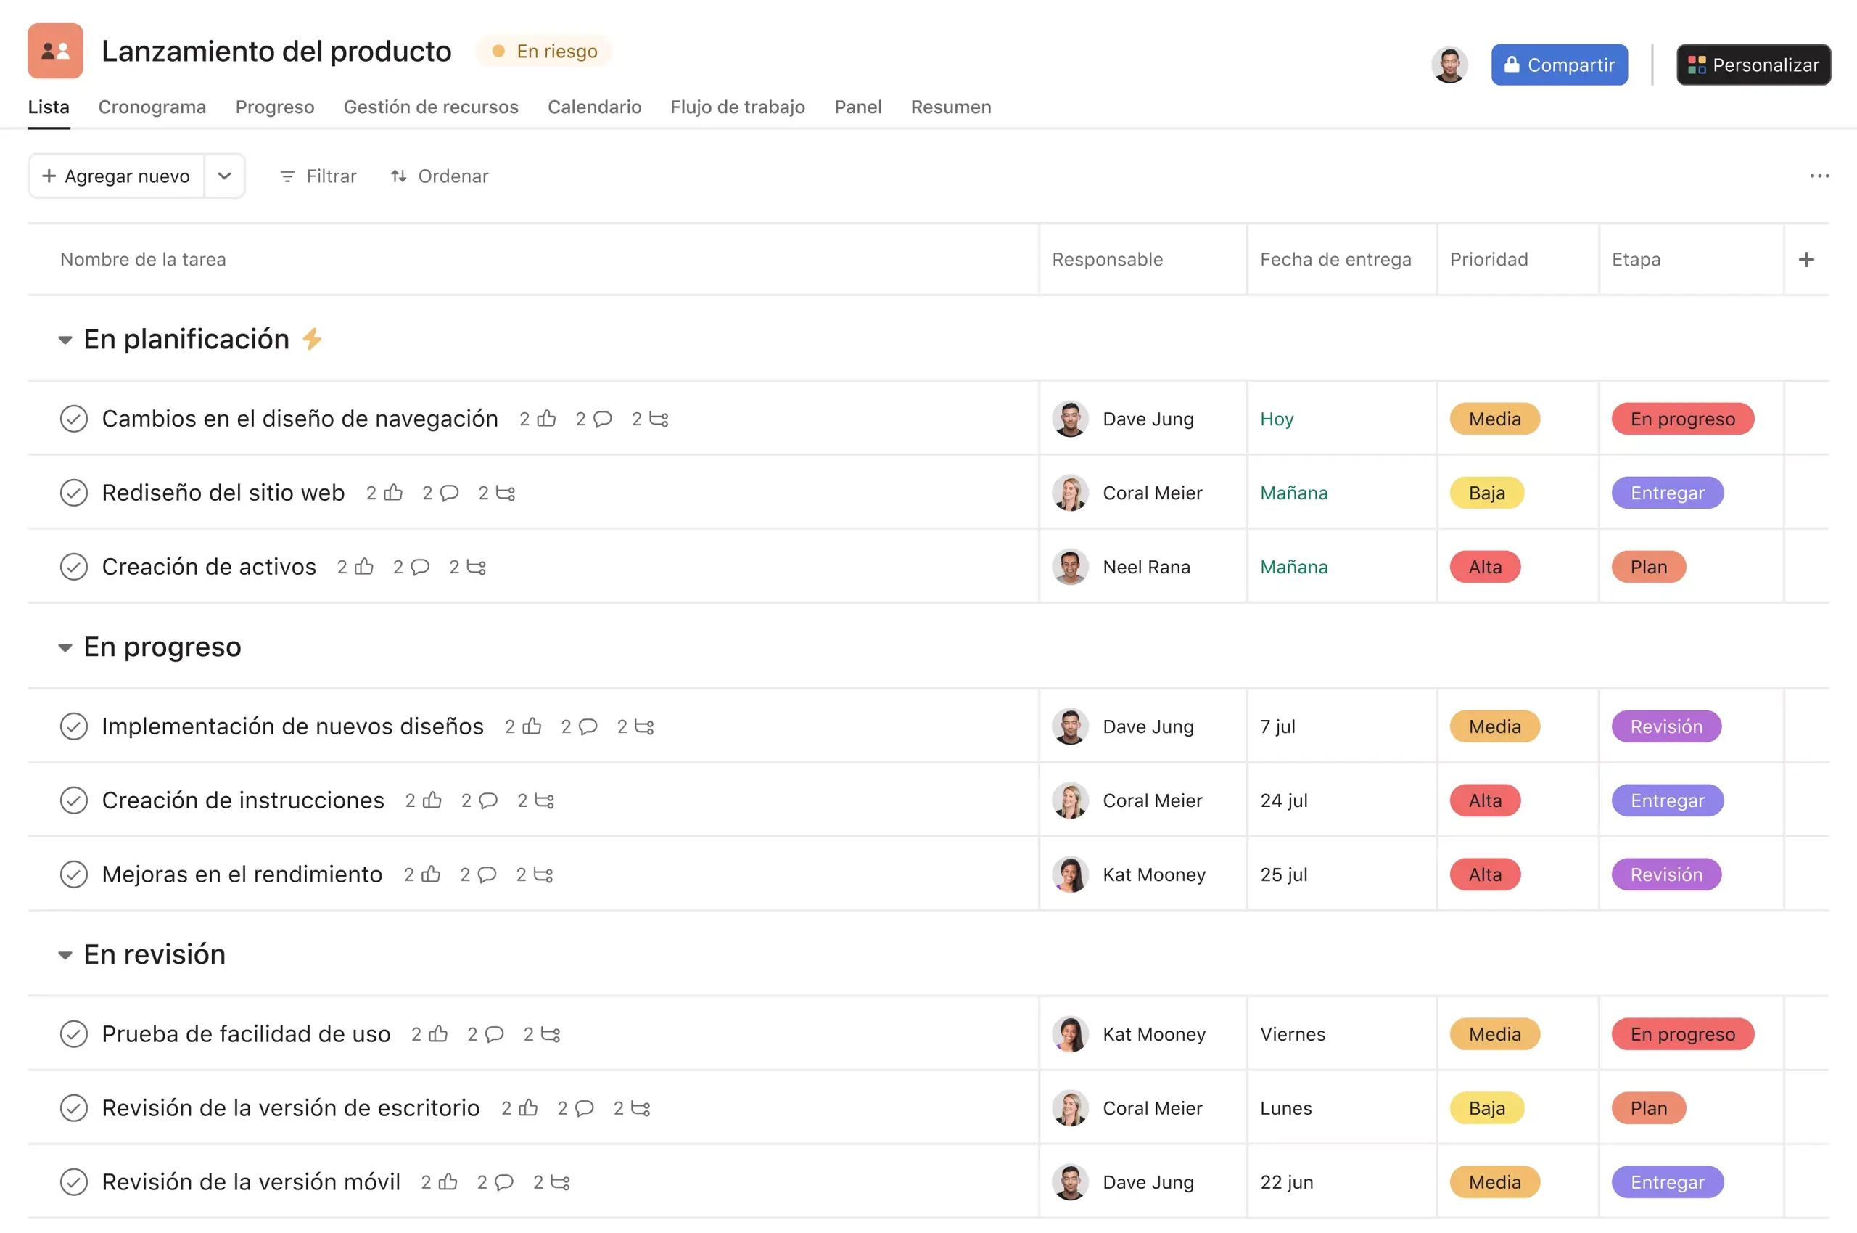Open the Agregar nuevo dropdown arrow

pyautogui.click(x=225, y=176)
